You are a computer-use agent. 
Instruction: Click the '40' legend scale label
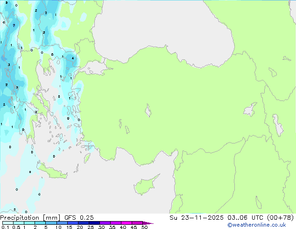(123, 227)
